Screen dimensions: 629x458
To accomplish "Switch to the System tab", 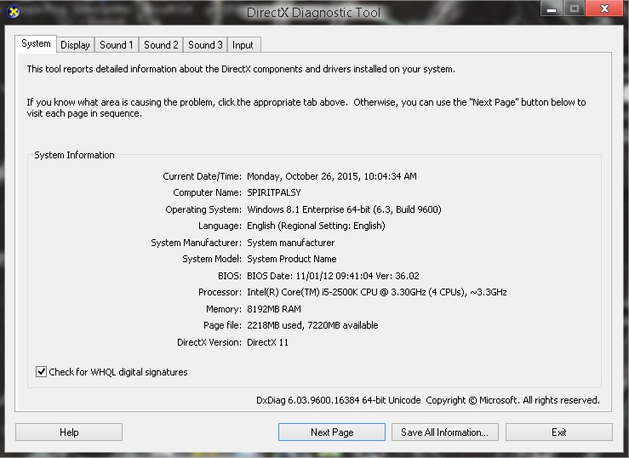I will pos(36,43).
